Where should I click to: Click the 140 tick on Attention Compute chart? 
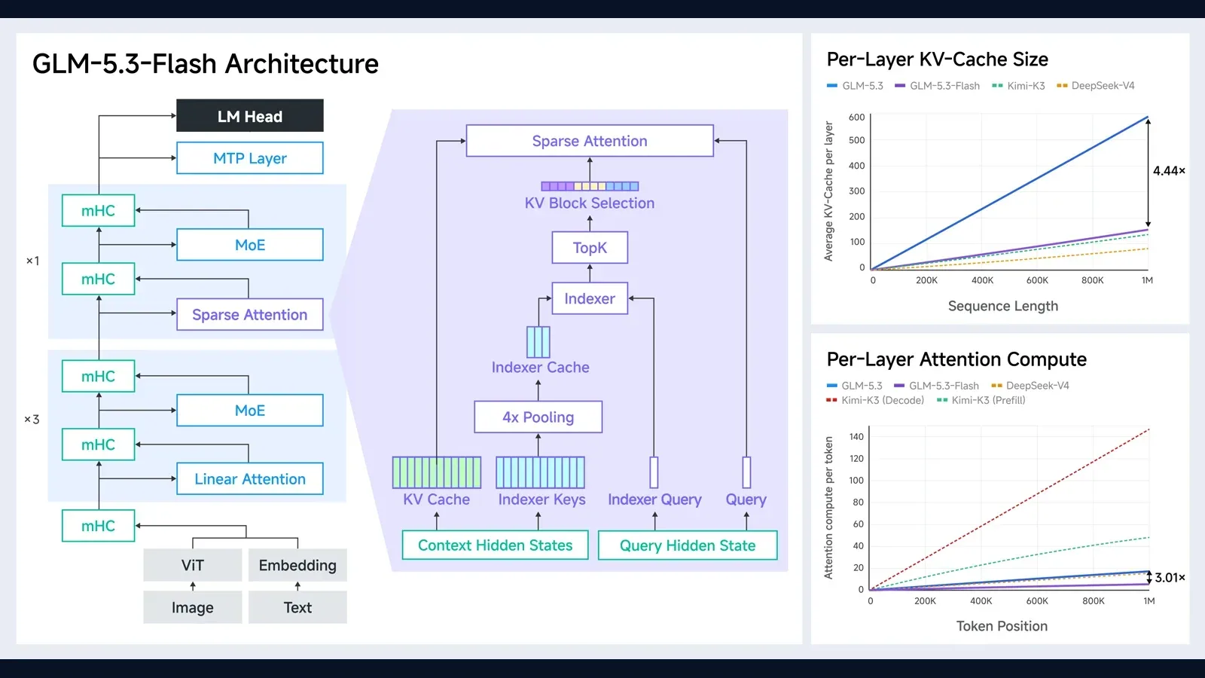click(x=856, y=437)
